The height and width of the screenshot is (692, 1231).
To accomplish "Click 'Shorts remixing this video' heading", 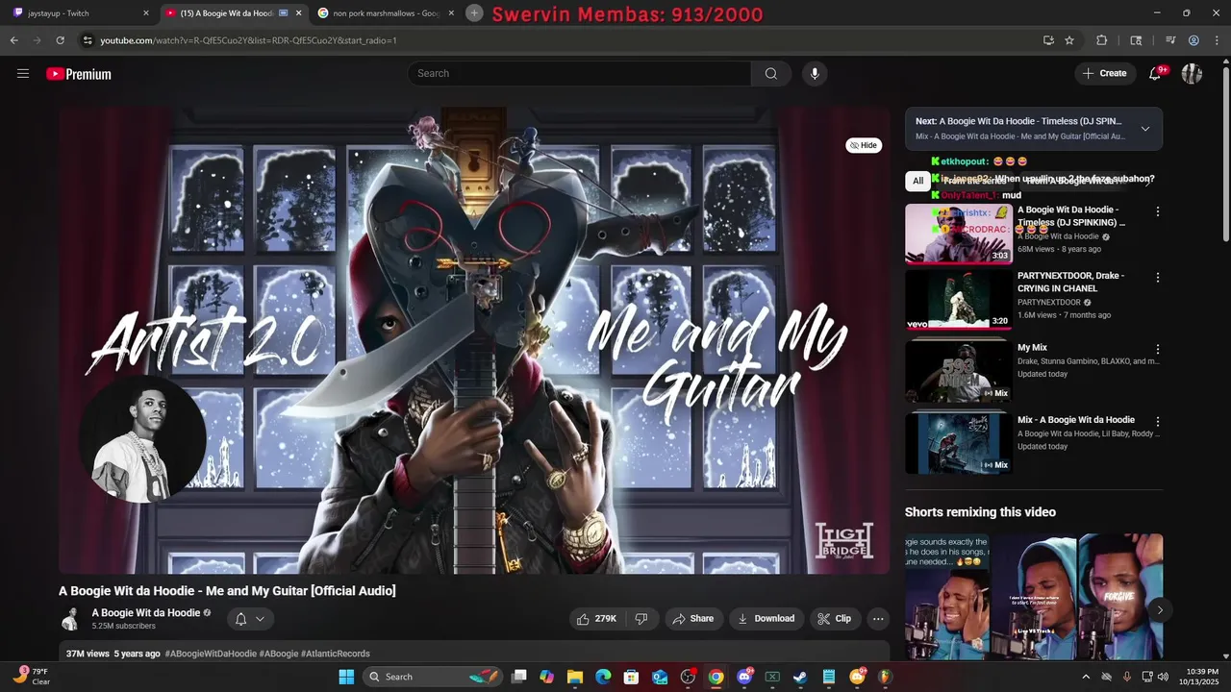I will [980, 512].
